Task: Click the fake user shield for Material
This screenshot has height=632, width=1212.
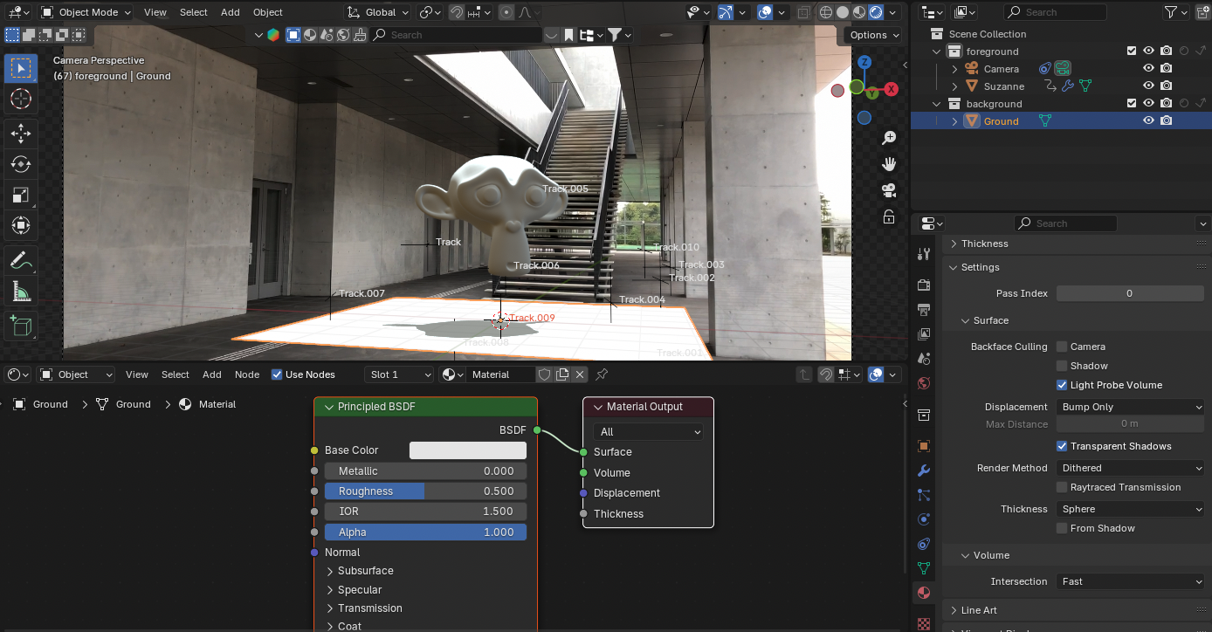Action: [x=544, y=374]
